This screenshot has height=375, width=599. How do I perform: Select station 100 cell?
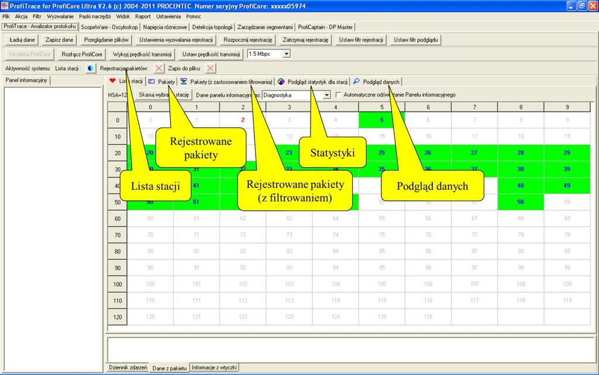pyautogui.click(x=150, y=284)
